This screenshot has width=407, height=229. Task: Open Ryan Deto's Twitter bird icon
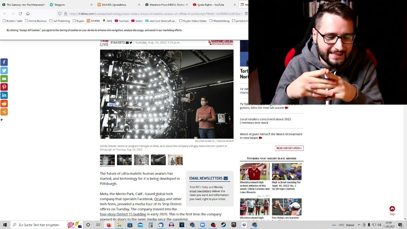(x=131, y=43)
